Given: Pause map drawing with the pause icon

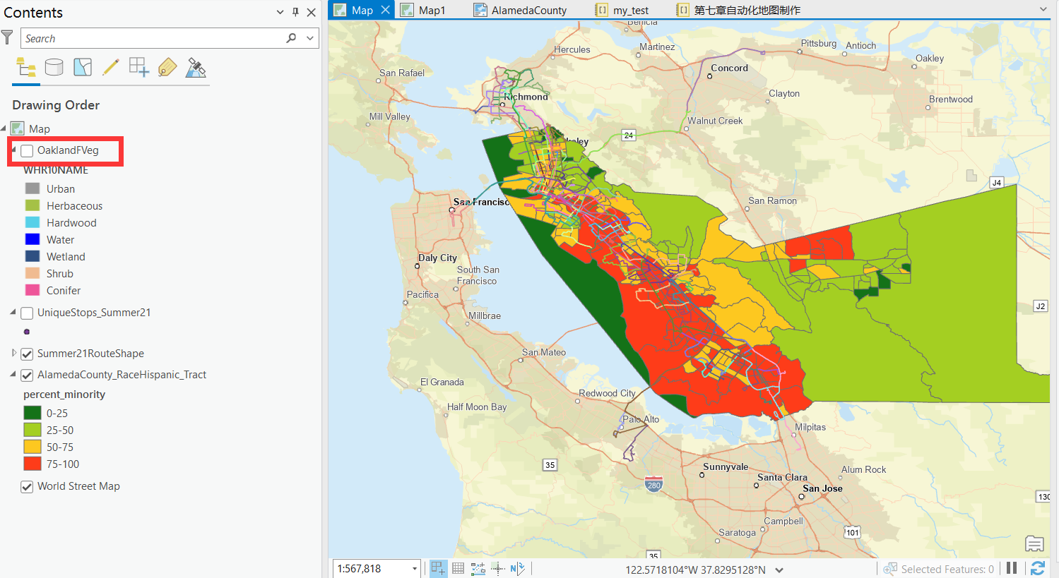Looking at the screenshot, I should click(x=1012, y=568).
